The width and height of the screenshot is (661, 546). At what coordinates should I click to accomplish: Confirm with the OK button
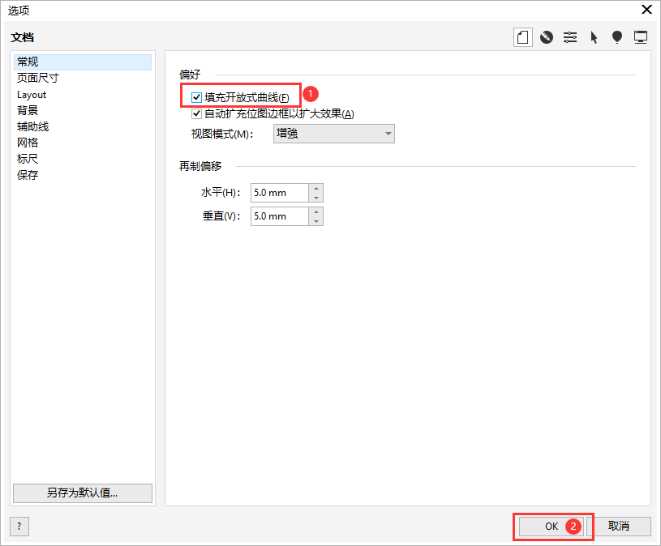point(551,527)
